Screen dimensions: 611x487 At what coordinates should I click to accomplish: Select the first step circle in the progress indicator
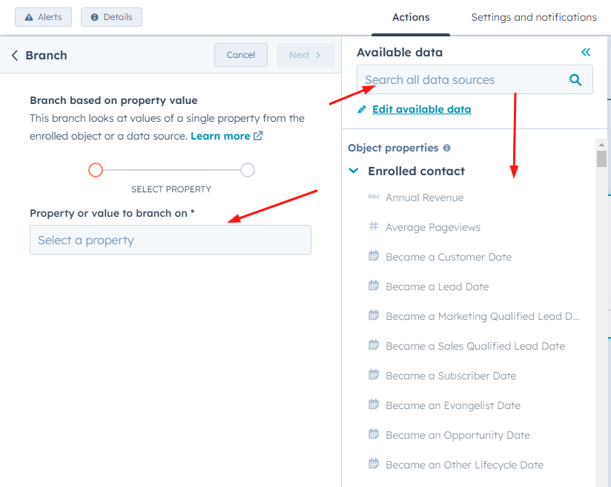click(96, 170)
